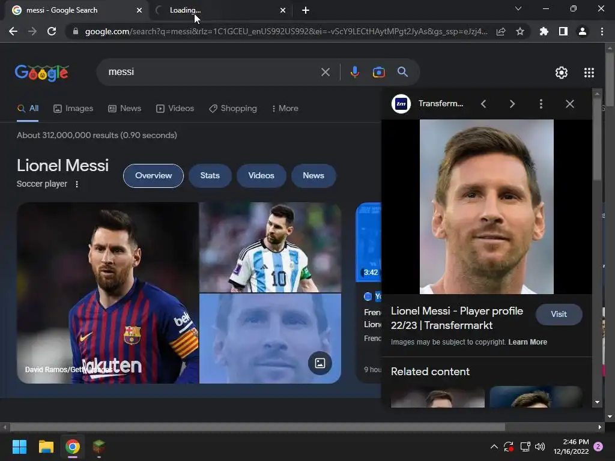Start voice search with microphone icon

coord(354,72)
